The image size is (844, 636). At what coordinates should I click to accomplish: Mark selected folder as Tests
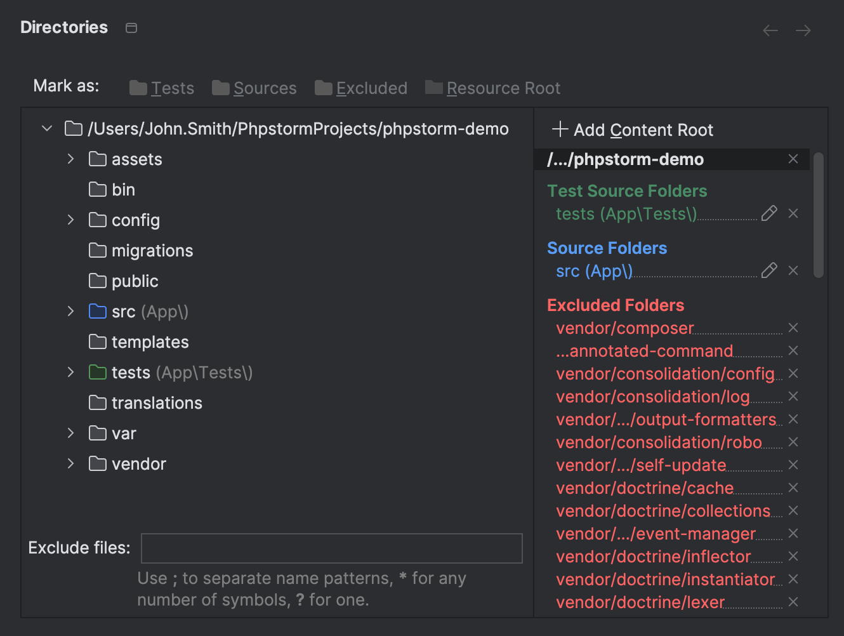[162, 88]
